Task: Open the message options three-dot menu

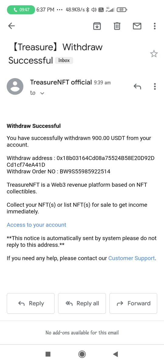Action: [155, 86]
